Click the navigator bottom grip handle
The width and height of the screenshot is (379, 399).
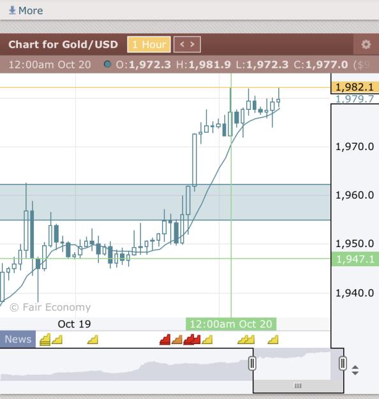click(x=298, y=386)
